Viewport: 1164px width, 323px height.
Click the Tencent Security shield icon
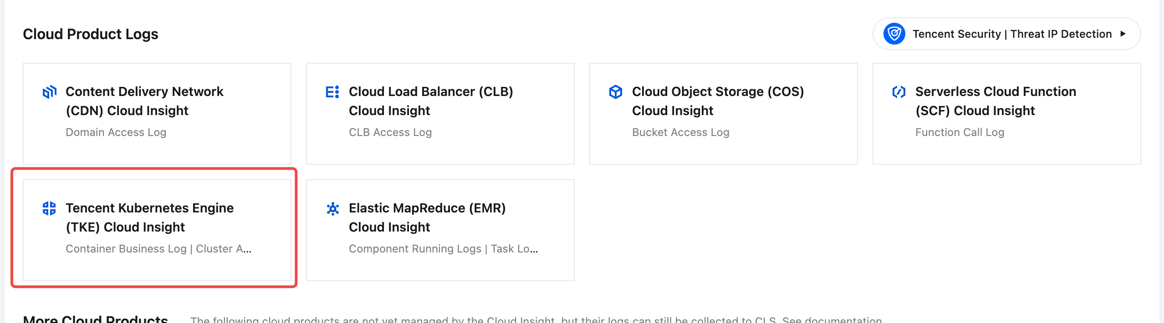pyautogui.click(x=894, y=34)
